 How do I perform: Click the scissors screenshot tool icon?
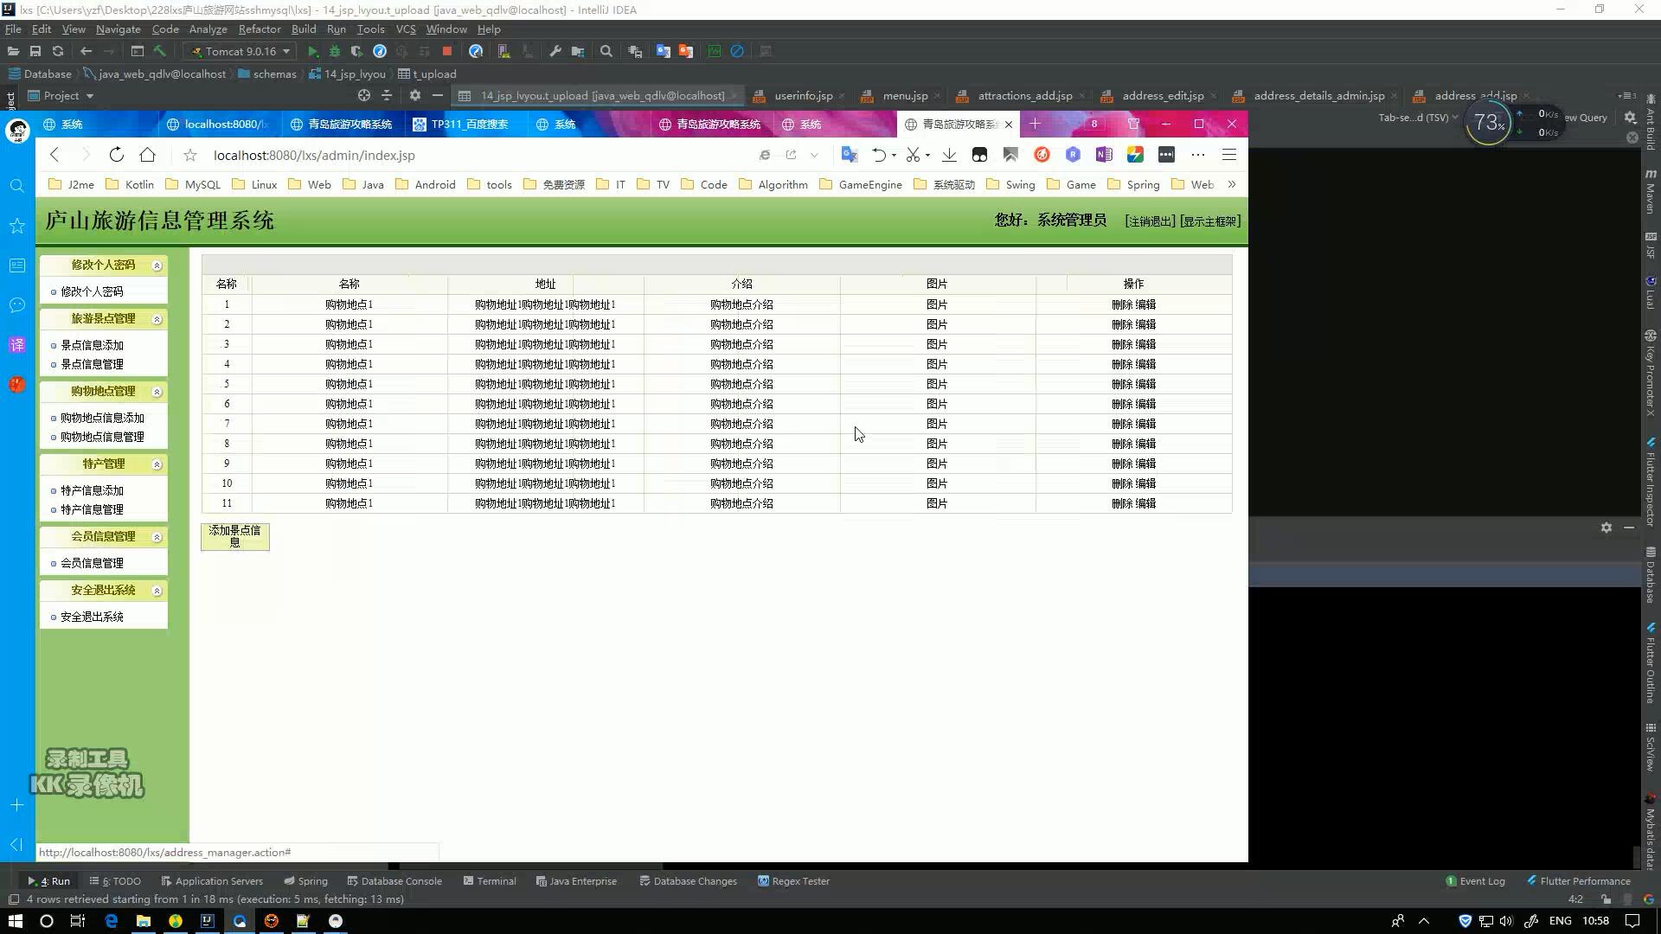click(913, 155)
